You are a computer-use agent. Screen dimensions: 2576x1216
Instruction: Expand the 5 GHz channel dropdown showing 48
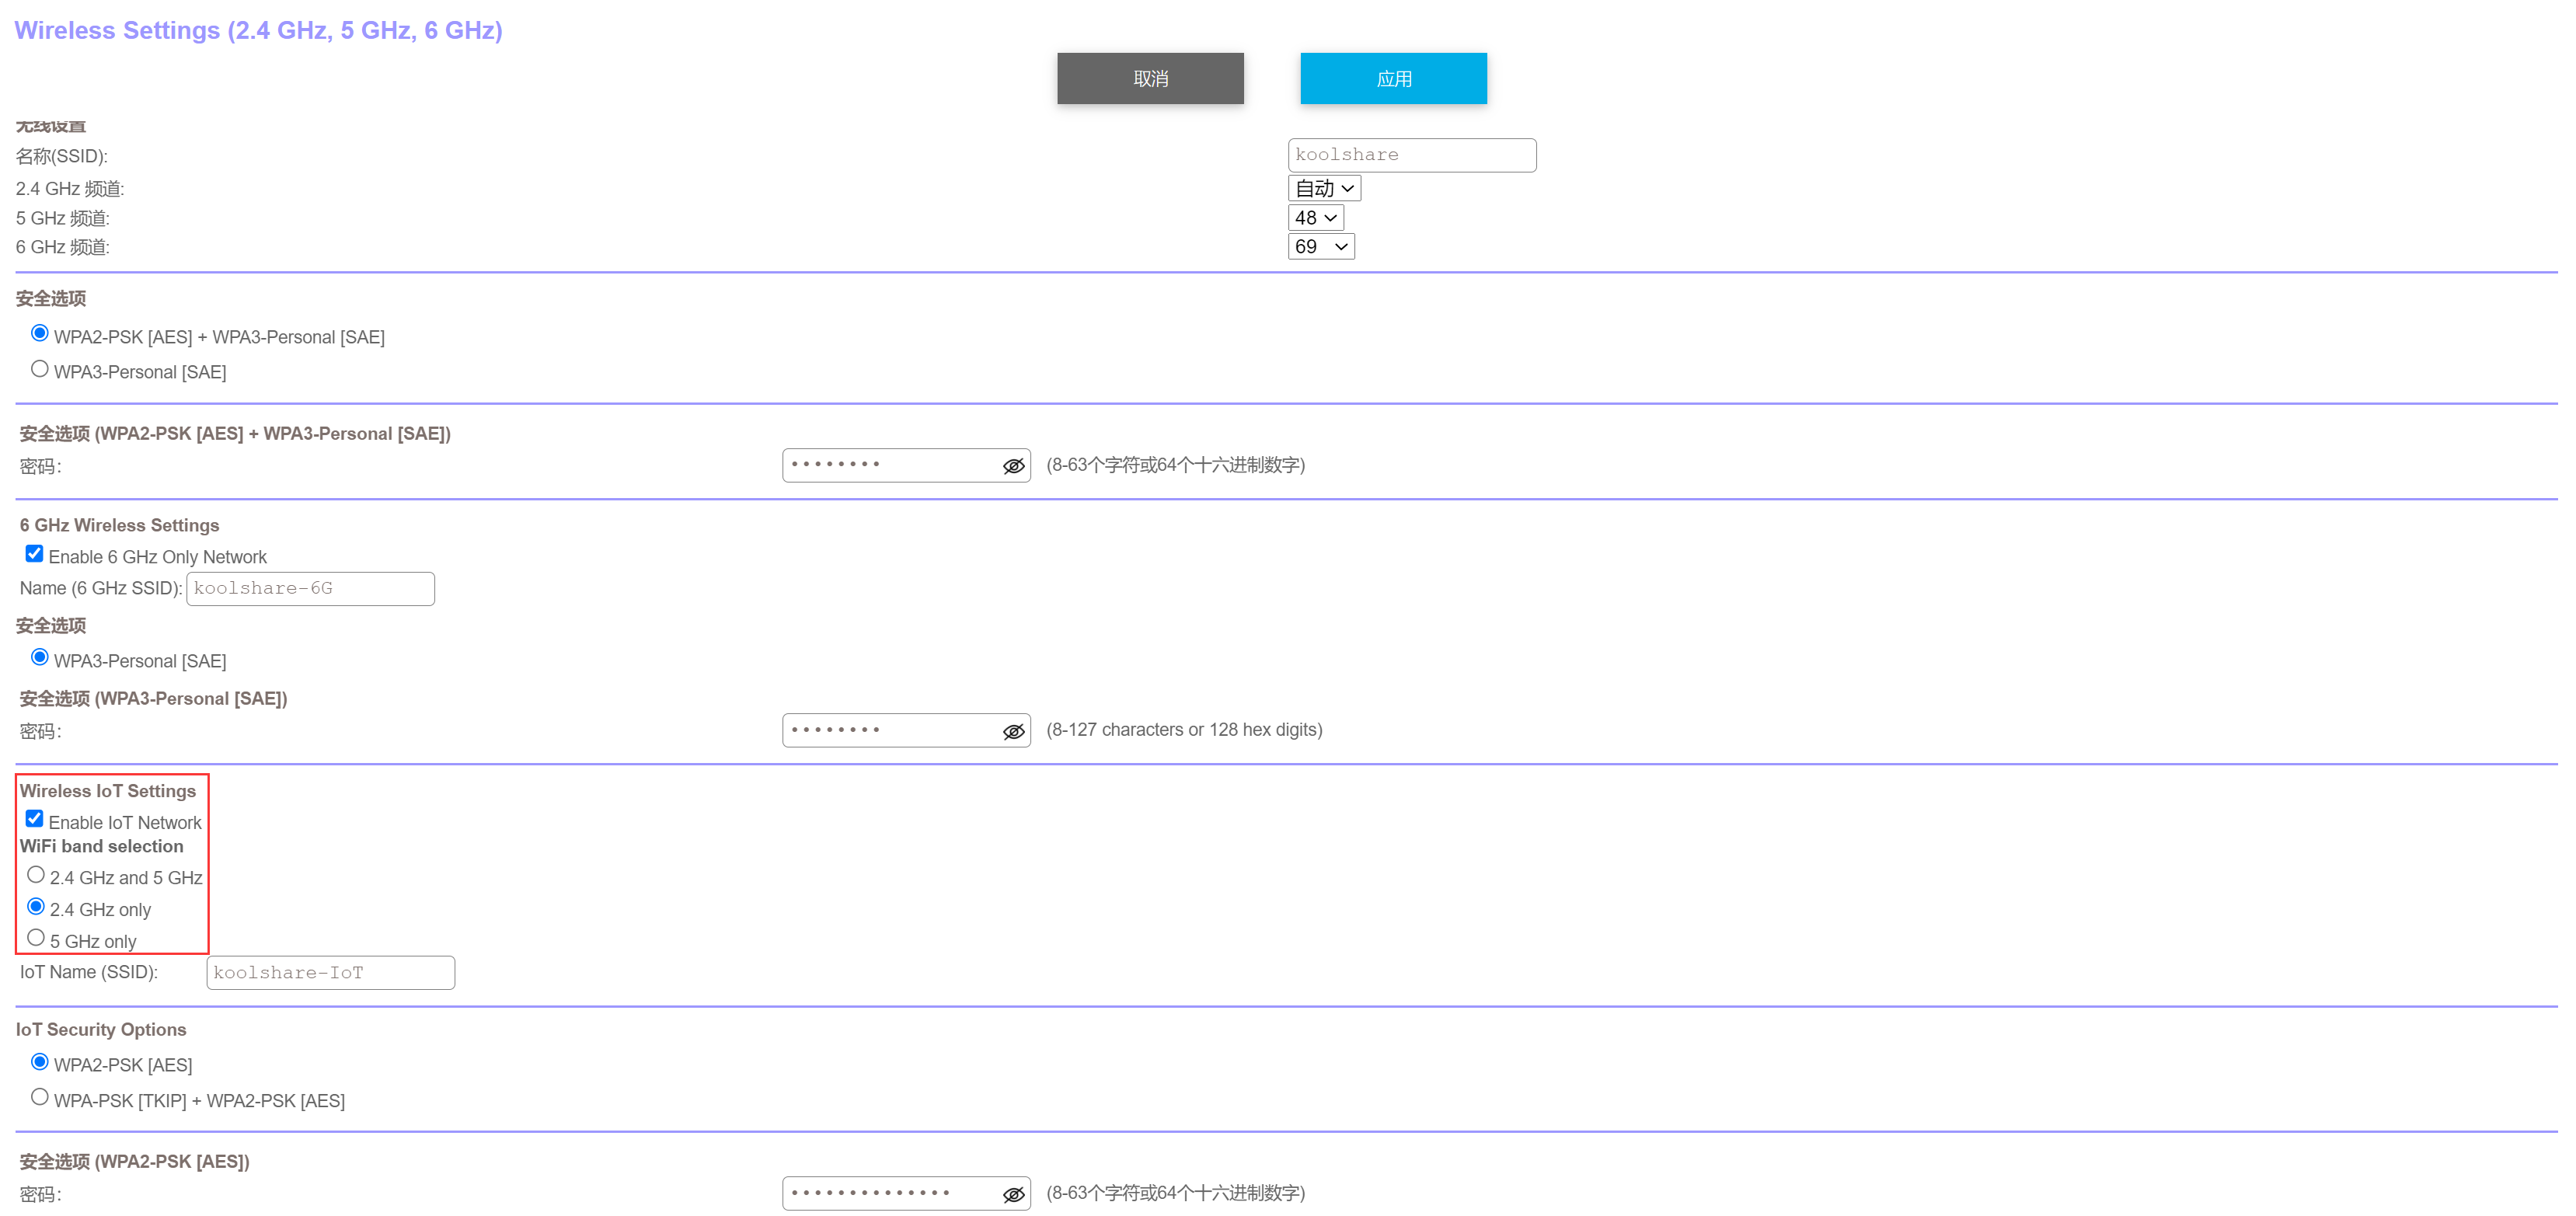[x=1315, y=218]
